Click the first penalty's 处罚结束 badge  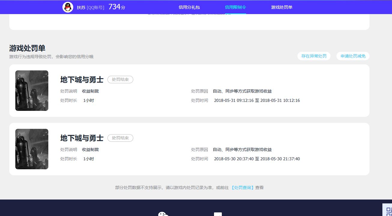coord(120,79)
